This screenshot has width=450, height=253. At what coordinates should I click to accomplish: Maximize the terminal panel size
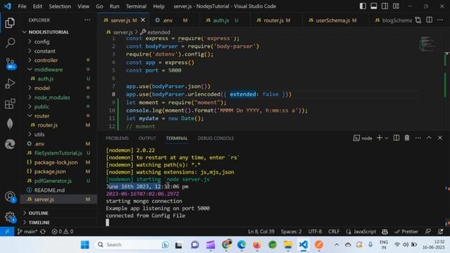[429, 138]
